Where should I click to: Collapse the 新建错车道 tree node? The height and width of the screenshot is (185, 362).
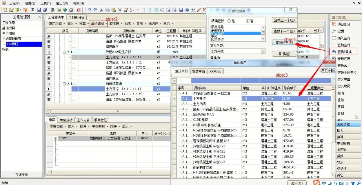65,84
